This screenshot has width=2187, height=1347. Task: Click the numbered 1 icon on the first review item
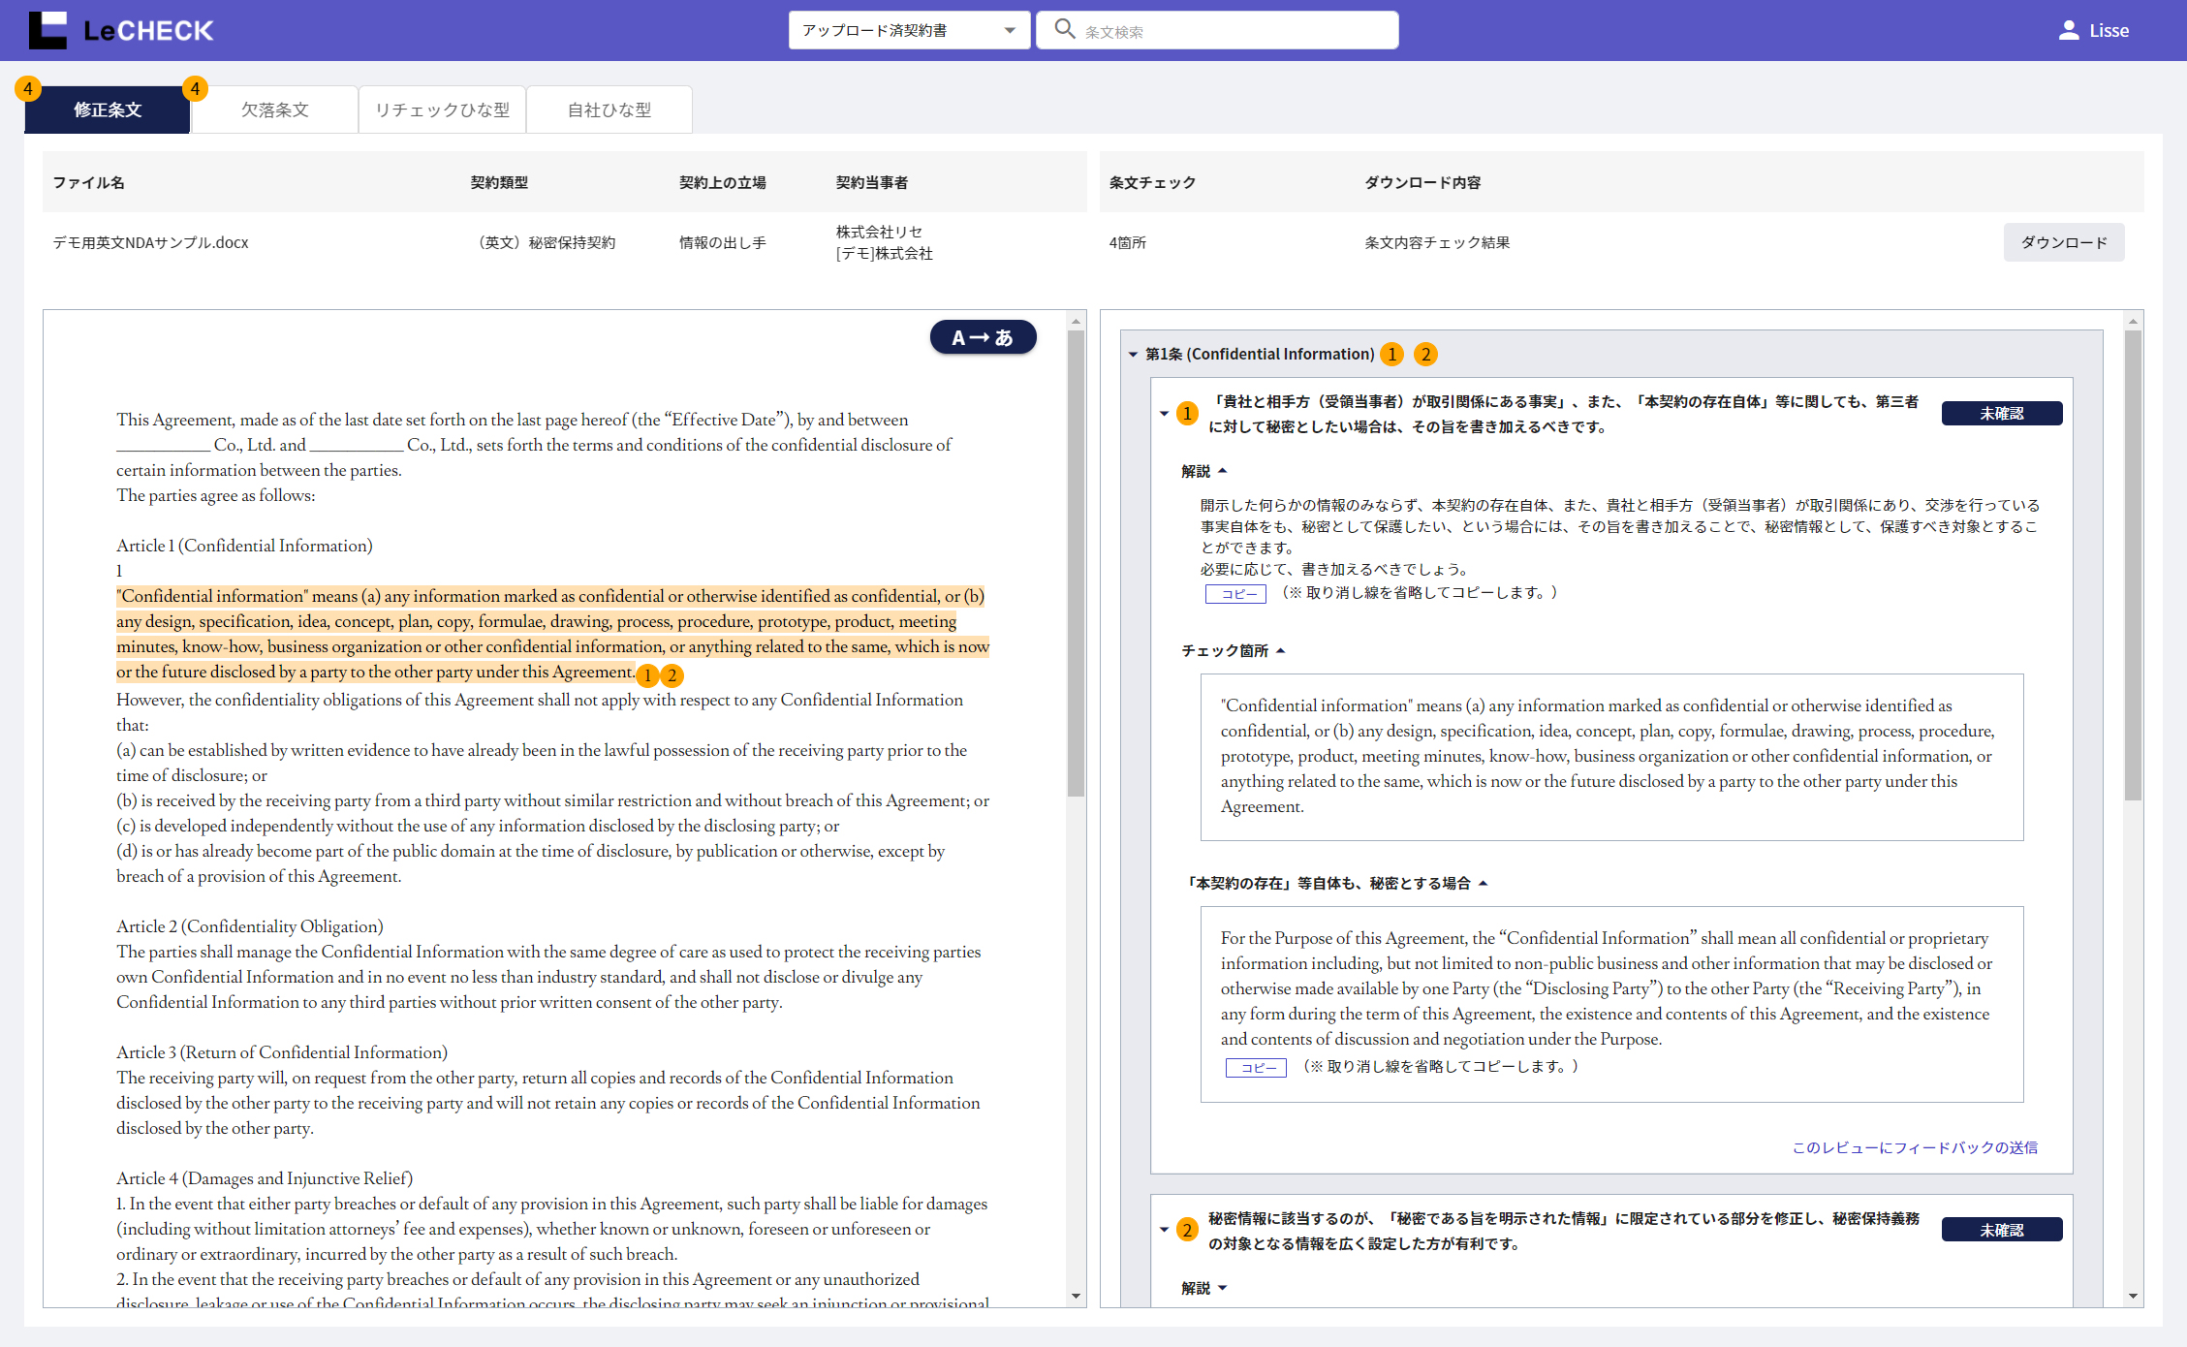(1187, 414)
